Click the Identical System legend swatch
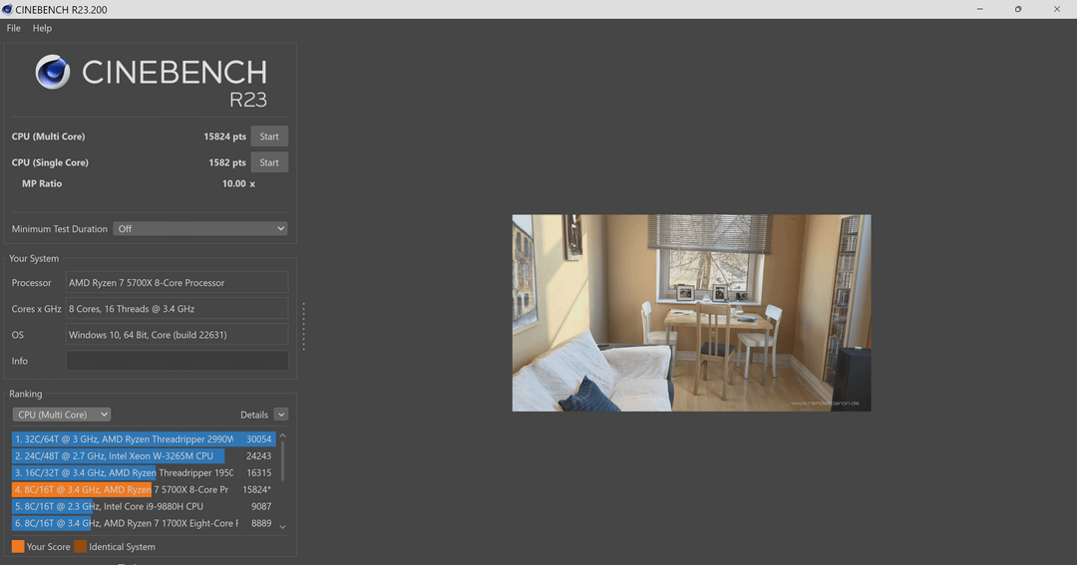 click(81, 546)
